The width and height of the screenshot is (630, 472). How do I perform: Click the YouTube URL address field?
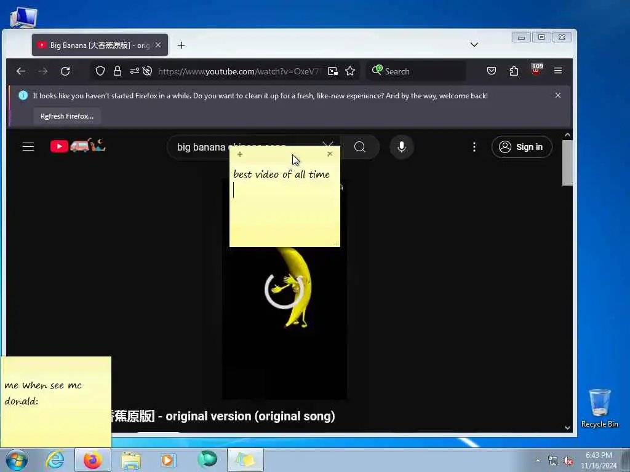(x=239, y=71)
